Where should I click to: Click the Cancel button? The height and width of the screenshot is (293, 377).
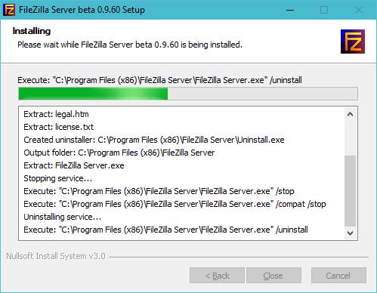[338, 276]
